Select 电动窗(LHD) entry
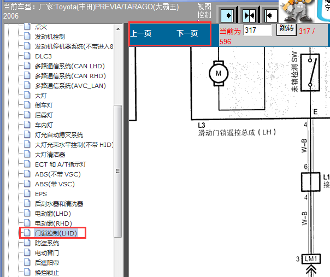Viewport: 330px width, 277px height. click(53, 214)
